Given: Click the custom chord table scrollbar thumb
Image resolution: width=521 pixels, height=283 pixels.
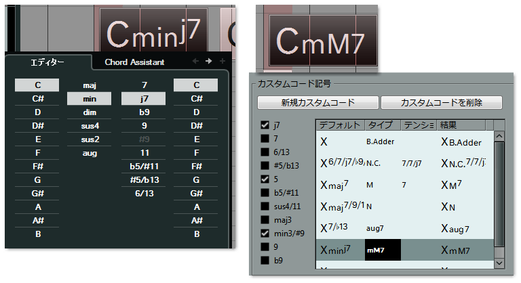Looking at the screenshot, I should pos(499,194).
